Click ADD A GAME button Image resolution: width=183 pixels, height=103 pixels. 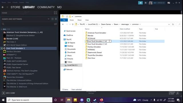point(9,93)
